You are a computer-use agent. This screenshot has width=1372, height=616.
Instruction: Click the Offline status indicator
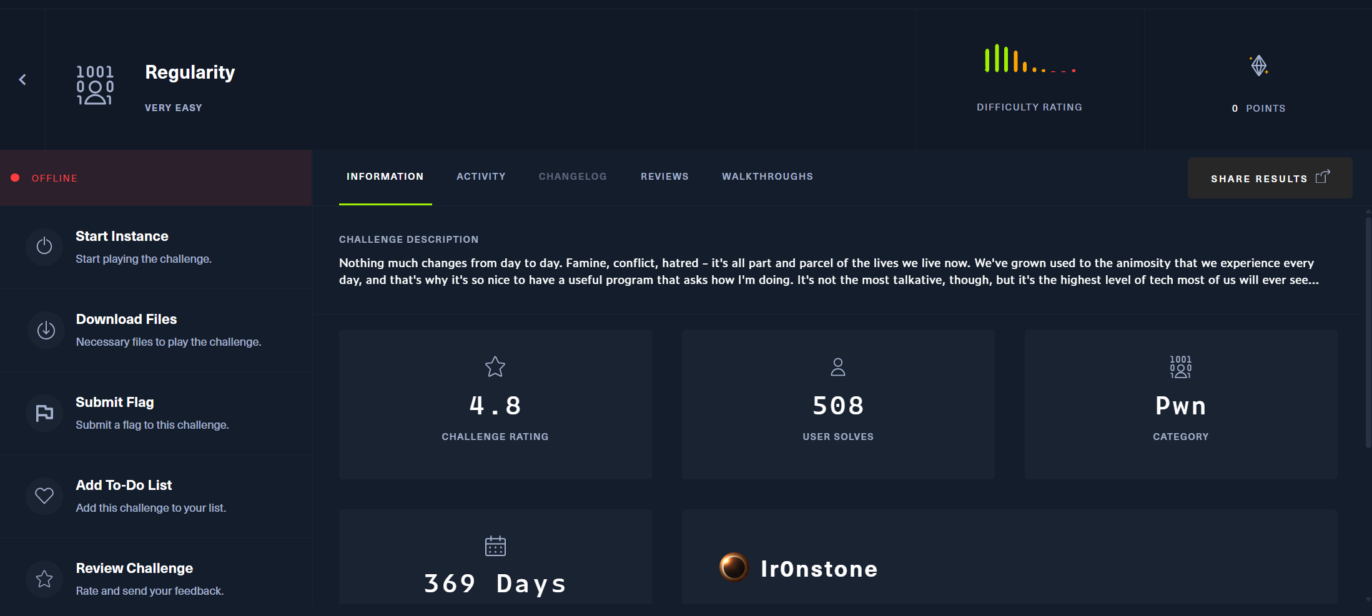[44, 178]
